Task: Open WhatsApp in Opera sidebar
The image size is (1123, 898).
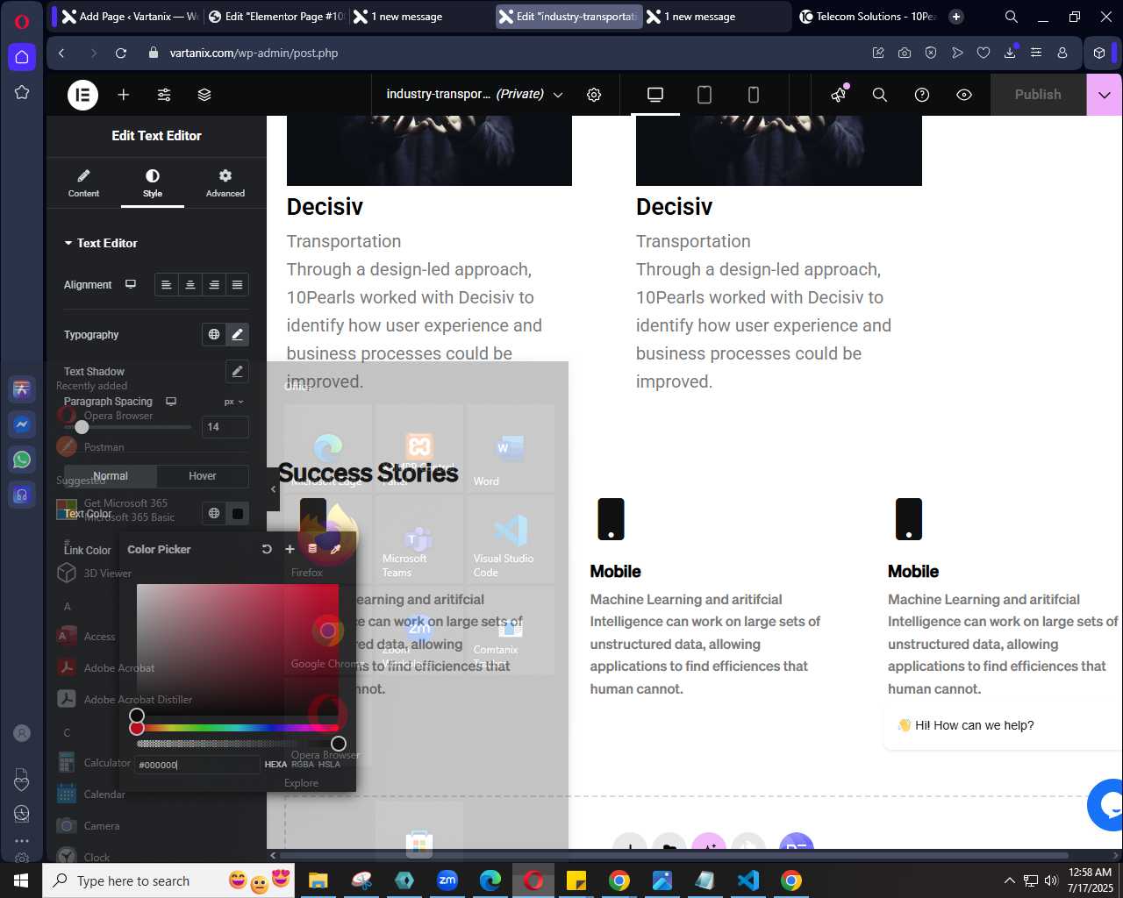Action: (x=22, y=460)
